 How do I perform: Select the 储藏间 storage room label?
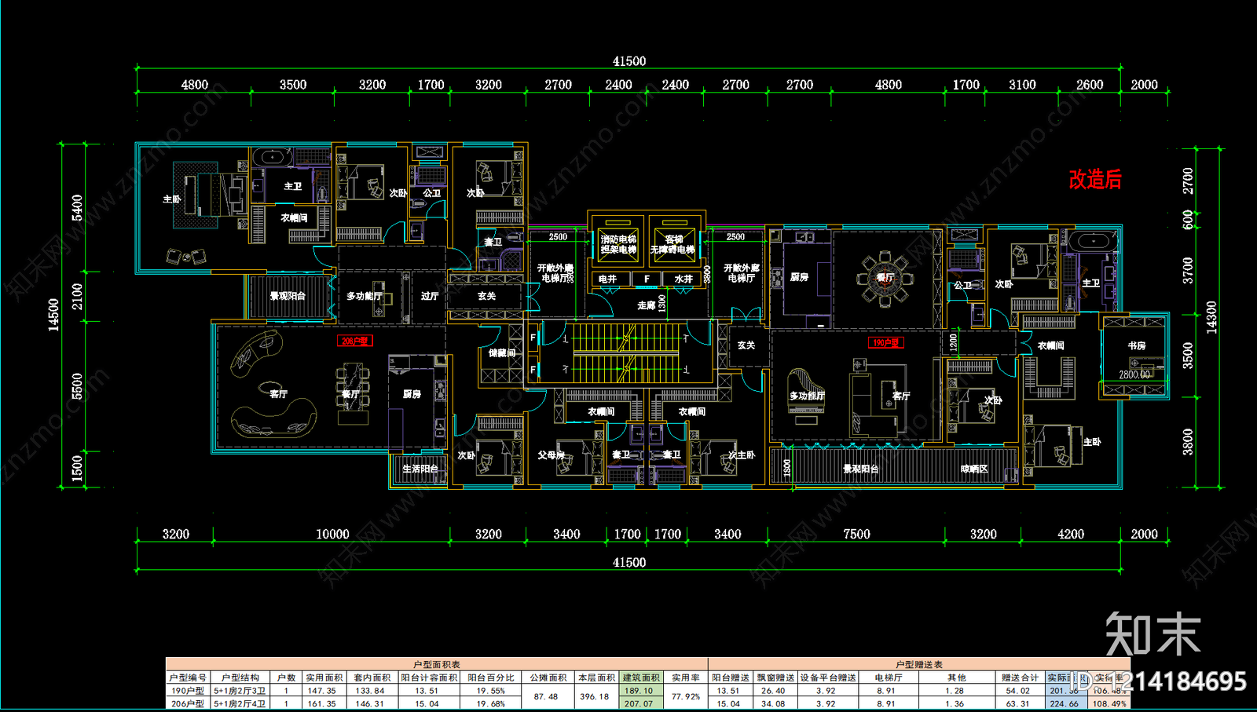click(501, 353)
